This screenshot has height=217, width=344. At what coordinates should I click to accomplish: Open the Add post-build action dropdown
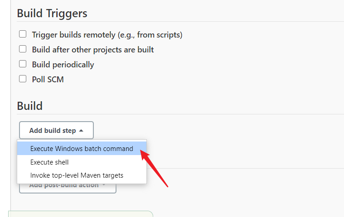pos(68,188)
